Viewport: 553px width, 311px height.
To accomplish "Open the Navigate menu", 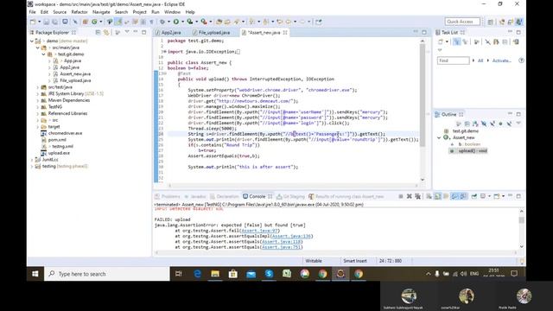I will click(101, 12).
